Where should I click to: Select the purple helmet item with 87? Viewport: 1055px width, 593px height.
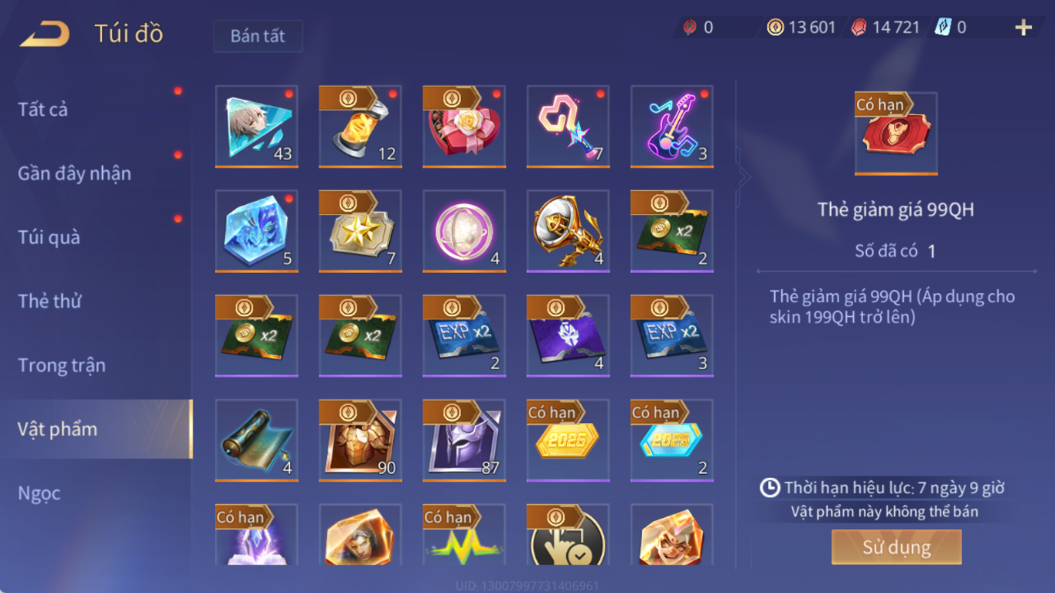click(464, 440)
